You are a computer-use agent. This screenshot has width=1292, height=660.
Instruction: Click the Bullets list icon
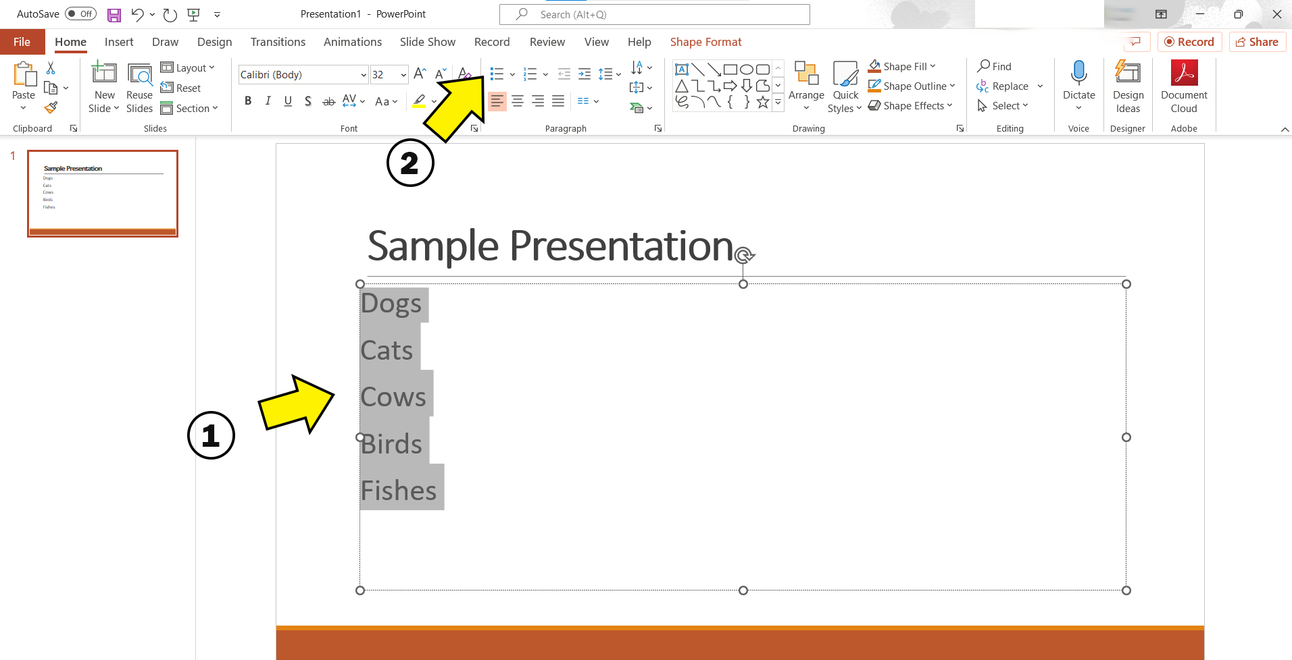tap(497, 74)
